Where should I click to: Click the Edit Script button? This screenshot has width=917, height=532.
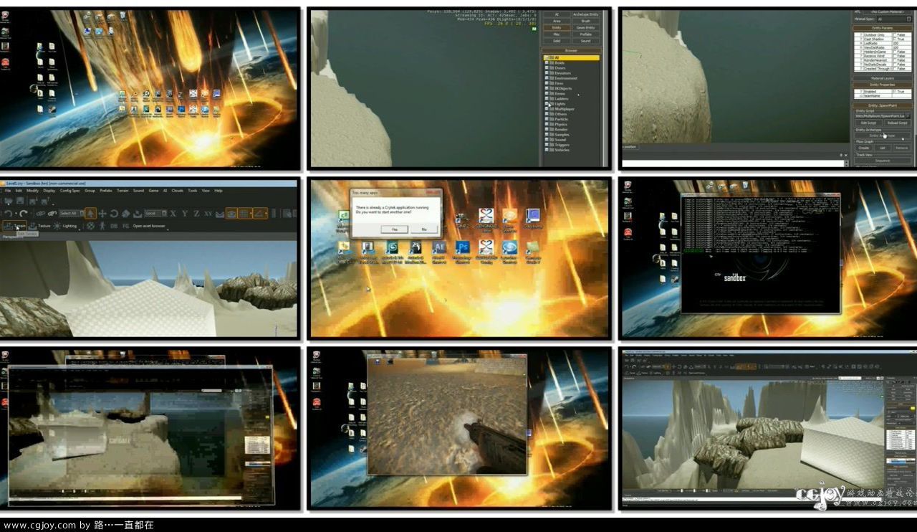pyautogui.click(x=869, y=123)
